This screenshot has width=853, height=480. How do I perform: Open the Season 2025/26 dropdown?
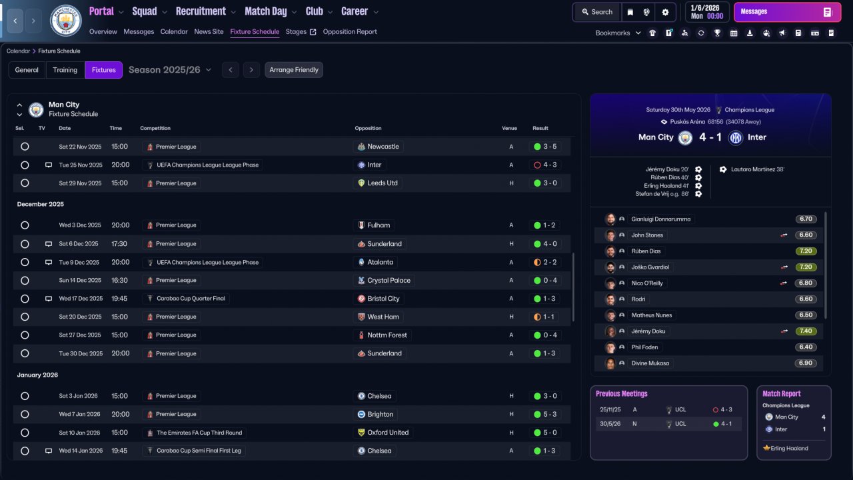click(170, 70)
